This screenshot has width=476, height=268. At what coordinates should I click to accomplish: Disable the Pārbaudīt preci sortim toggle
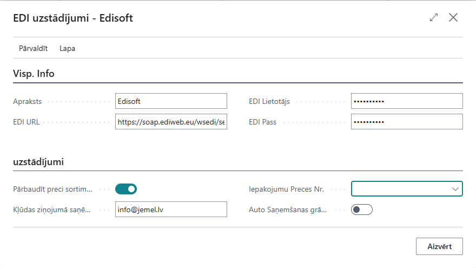pos(126,189)
